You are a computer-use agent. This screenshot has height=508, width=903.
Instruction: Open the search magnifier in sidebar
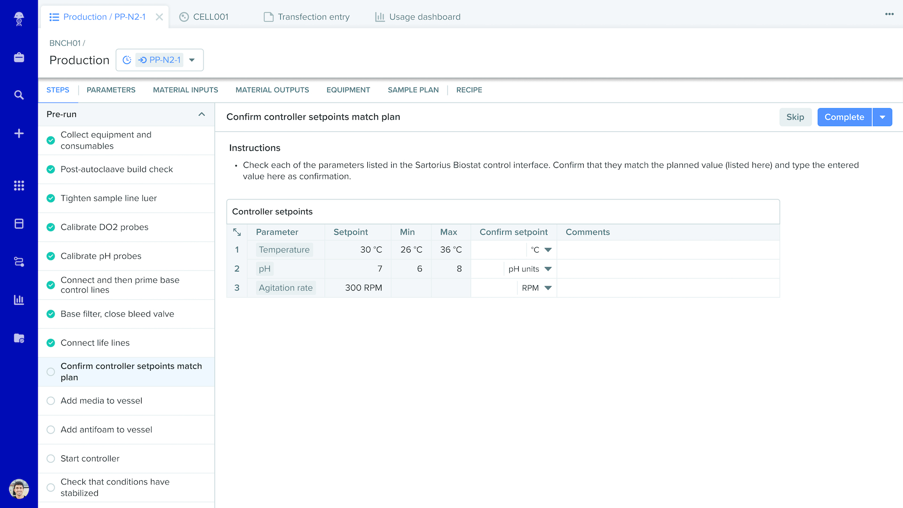[x=19, y=95]
